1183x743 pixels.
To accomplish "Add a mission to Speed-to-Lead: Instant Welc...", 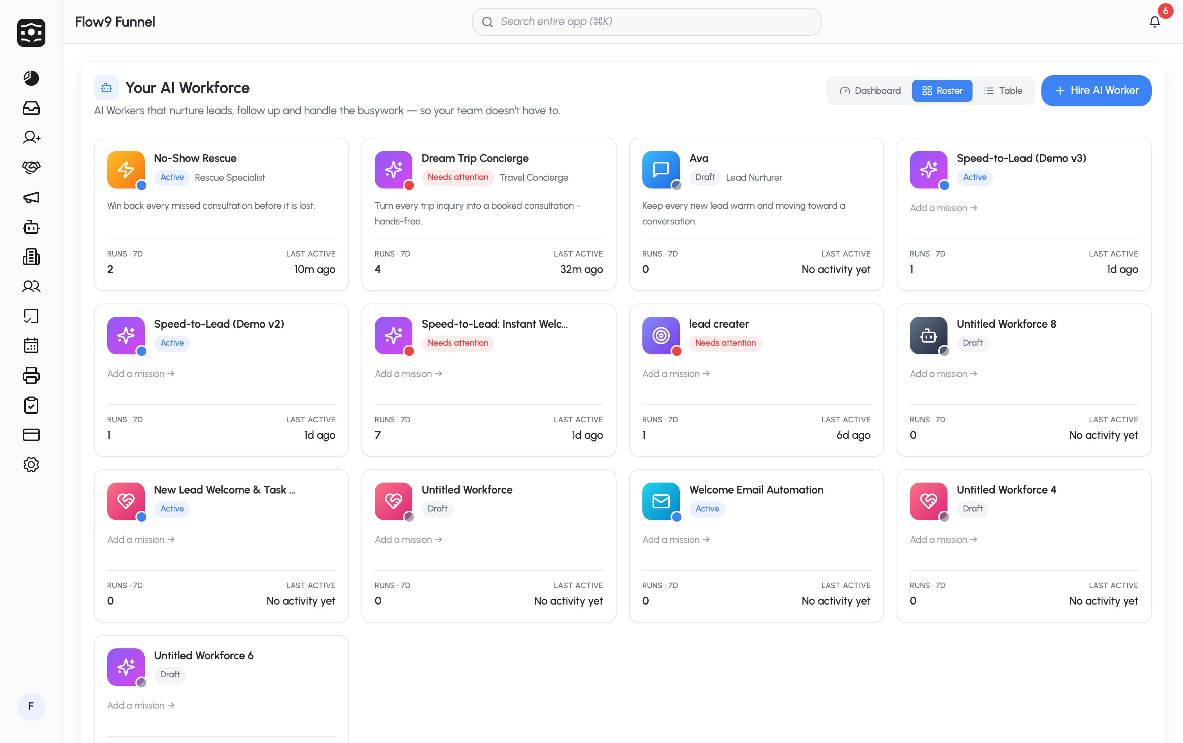I will [x=408, y=374].
